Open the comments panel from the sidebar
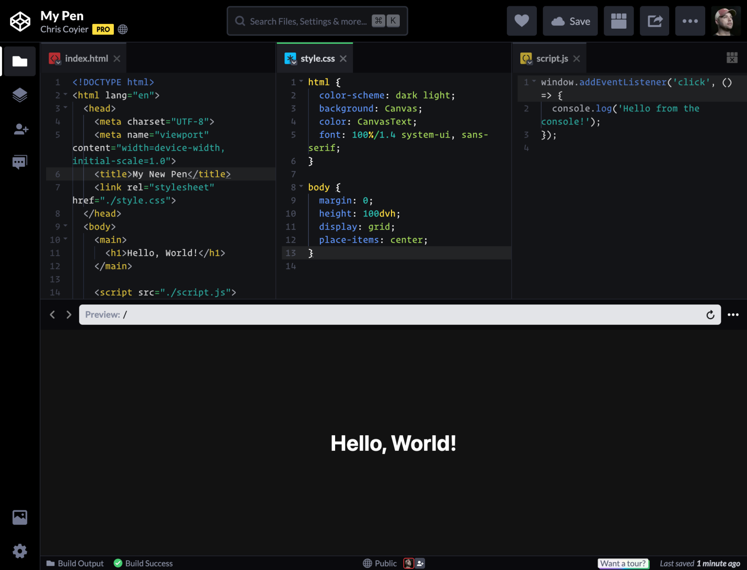Image resolution: width=747 pixels, height=570 pixels. click(19, 161)
